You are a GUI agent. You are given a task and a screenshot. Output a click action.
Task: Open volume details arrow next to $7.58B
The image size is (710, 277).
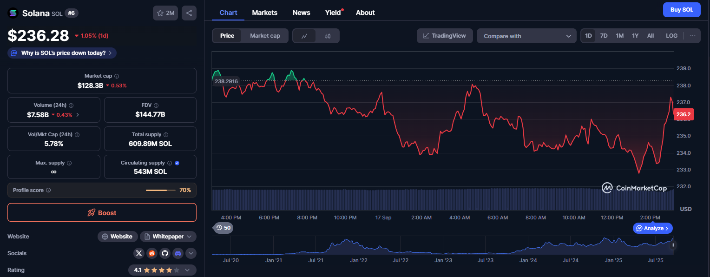(x=78, y=115)
